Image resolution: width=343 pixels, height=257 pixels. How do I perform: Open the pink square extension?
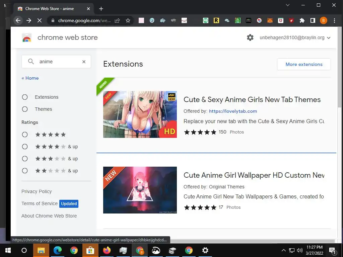tap(141, 20)
